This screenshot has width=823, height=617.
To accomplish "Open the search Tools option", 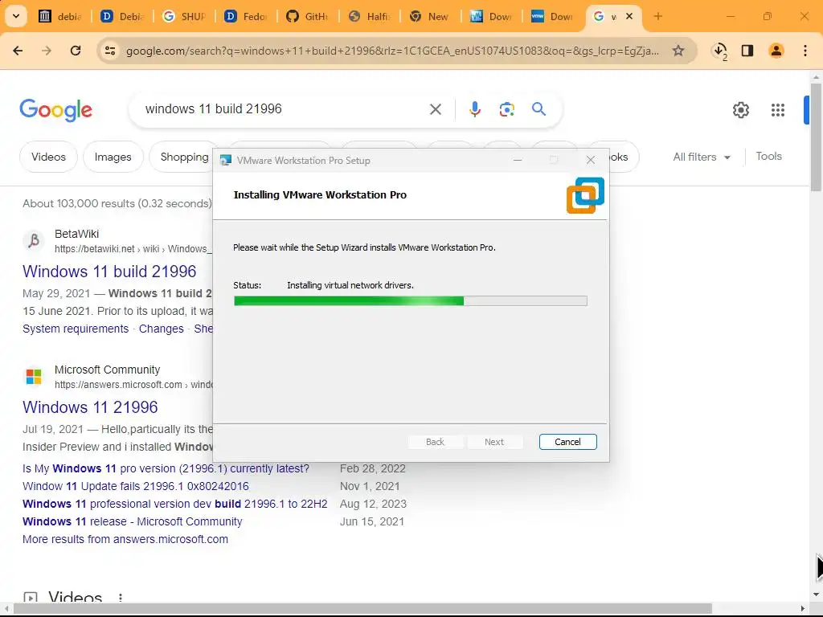I will coord(768,157).
